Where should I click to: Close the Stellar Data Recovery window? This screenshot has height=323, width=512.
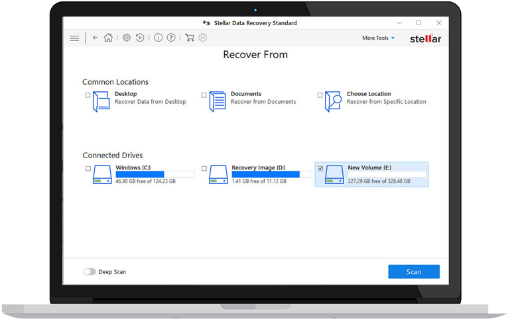pyautogui.click(x=438, y=23)
